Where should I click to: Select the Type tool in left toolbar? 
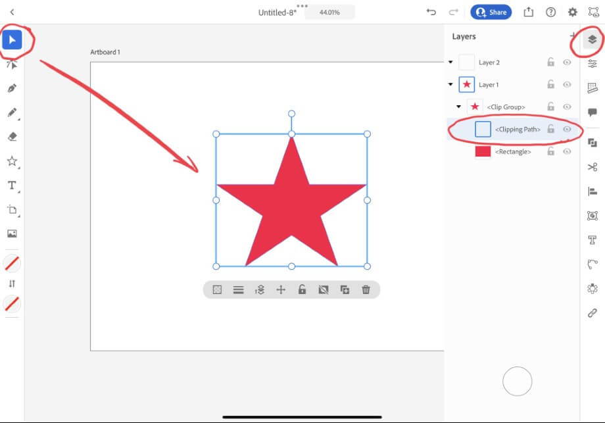click(x=12, y=186)
